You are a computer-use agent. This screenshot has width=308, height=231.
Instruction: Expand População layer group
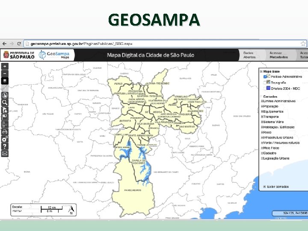(x=262, y=106)
